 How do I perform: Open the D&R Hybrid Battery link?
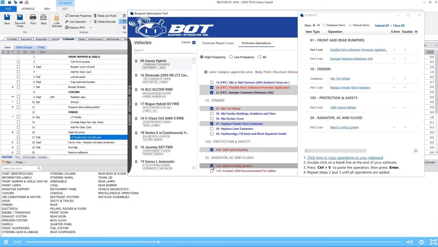(x=343, y=108)
